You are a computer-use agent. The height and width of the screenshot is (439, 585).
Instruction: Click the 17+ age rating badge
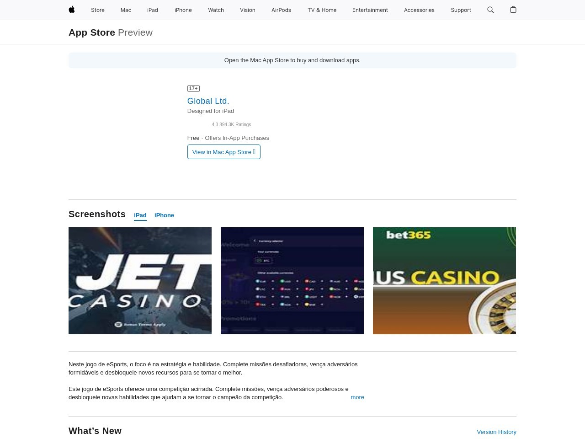pyautogui.click(x=193, y=88)
